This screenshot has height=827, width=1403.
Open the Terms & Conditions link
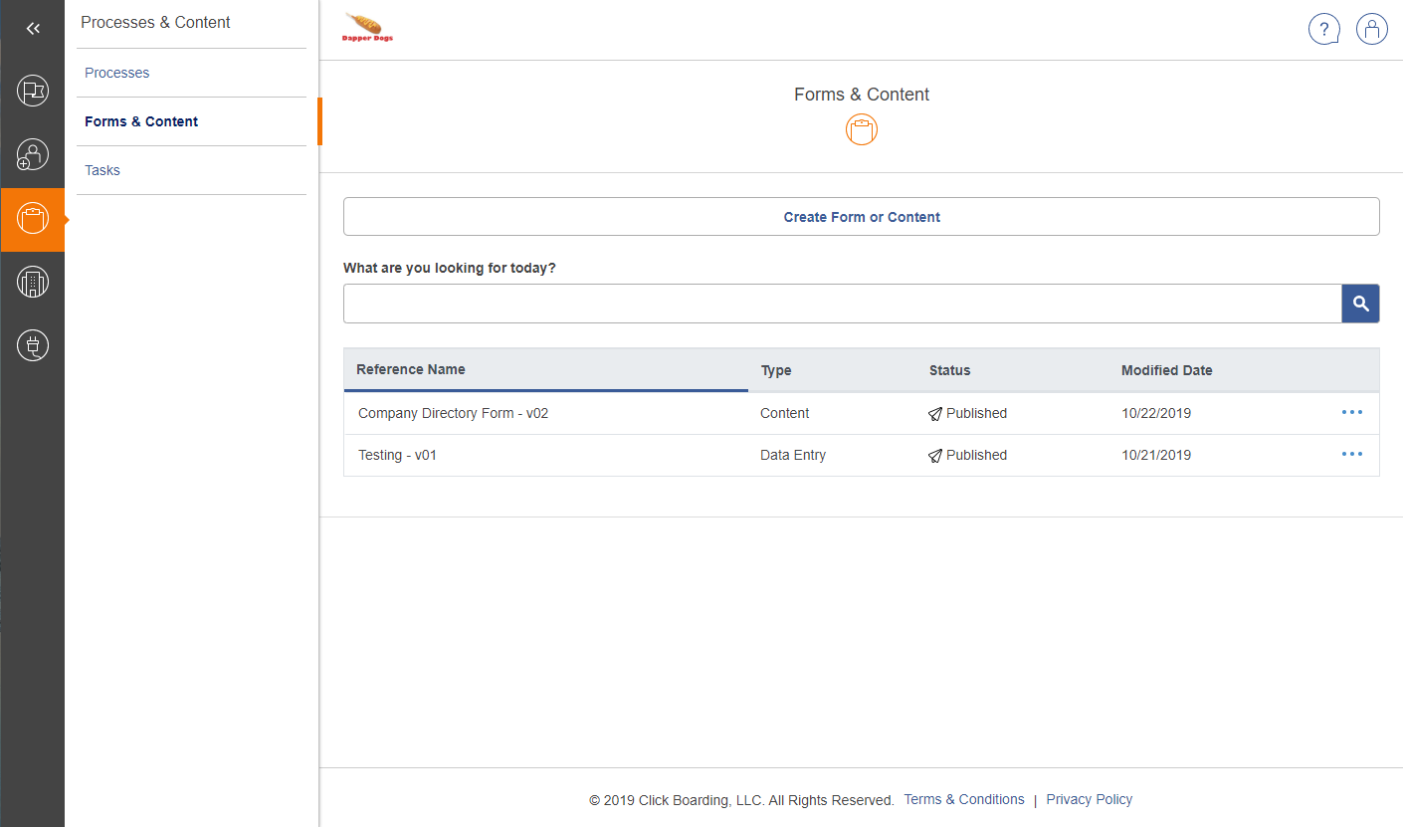(963, 799)
